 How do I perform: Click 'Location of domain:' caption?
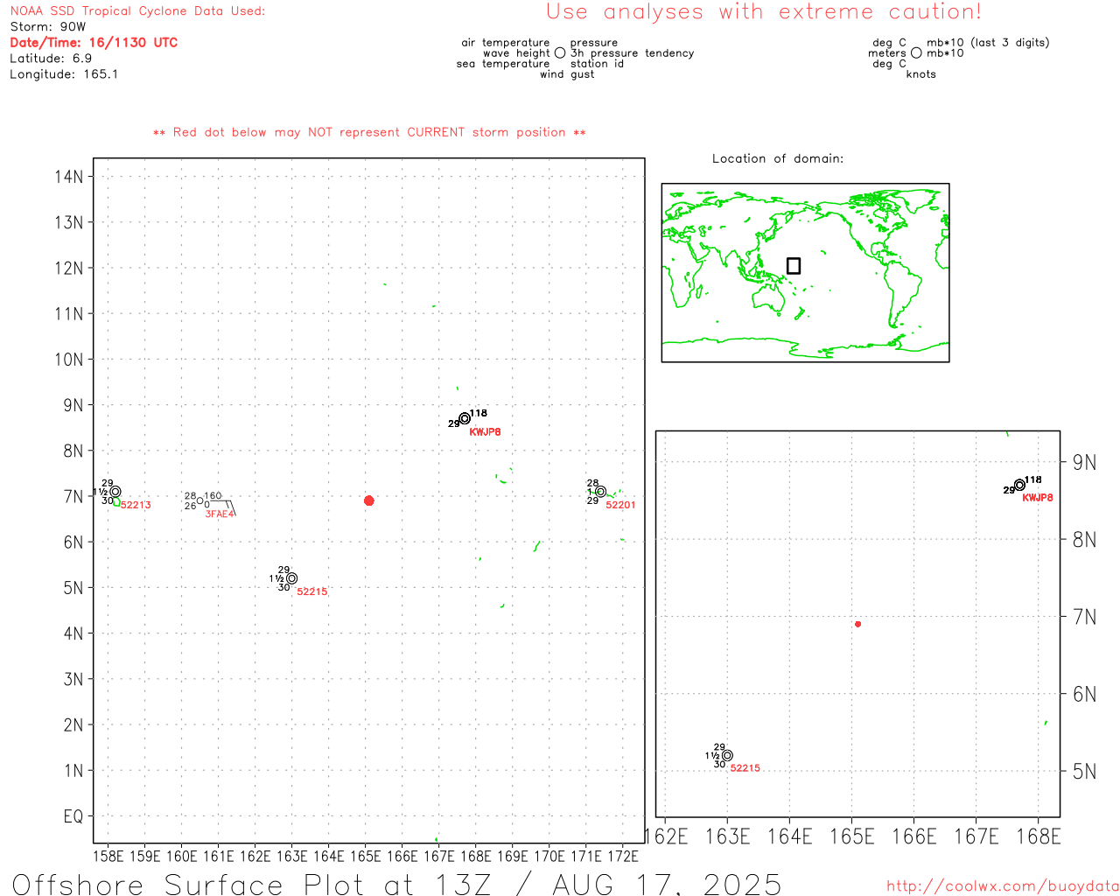(778, 158)
